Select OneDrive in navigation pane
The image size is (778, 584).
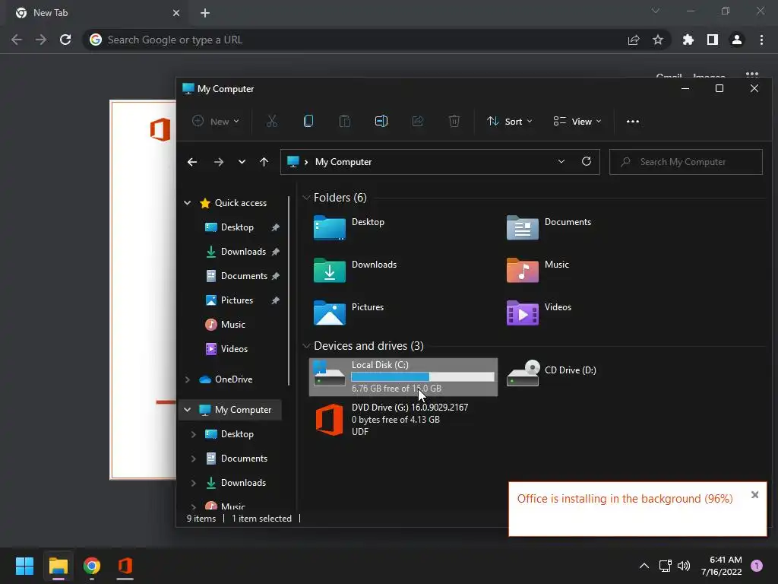[233, 379]
